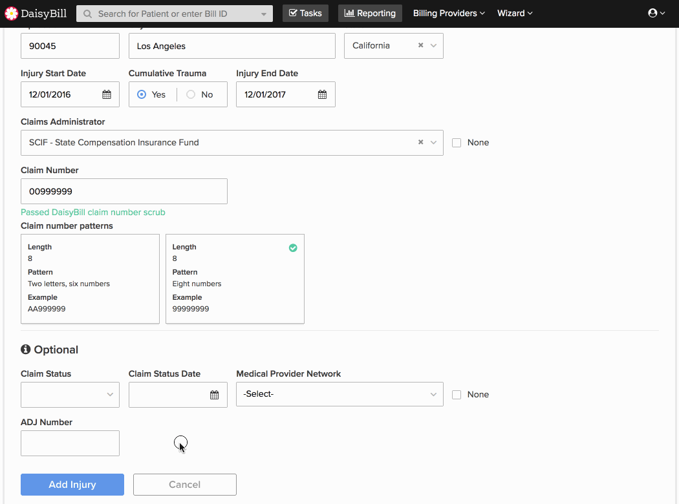Viewport: 679px width, 504px height.
Task: Check None for Medical Provider Network
Action: point(457,395)
